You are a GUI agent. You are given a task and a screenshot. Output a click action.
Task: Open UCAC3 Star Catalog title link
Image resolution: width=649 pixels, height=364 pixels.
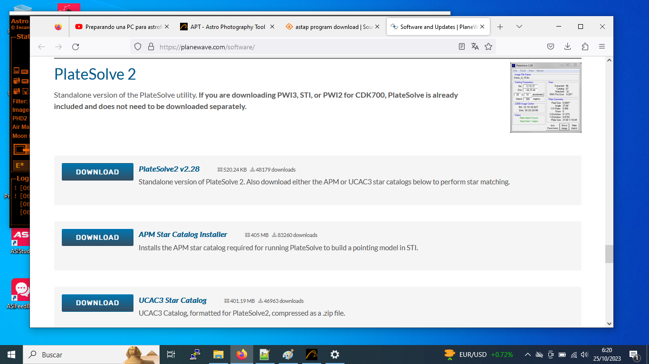click(x=172, y=300)
